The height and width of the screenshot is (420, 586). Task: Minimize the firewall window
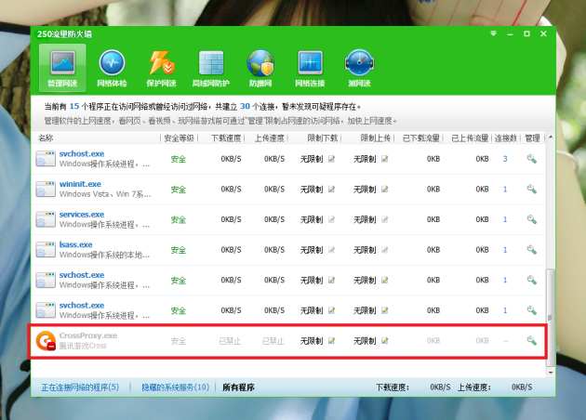pyautogui.click(x=510, y=34)
